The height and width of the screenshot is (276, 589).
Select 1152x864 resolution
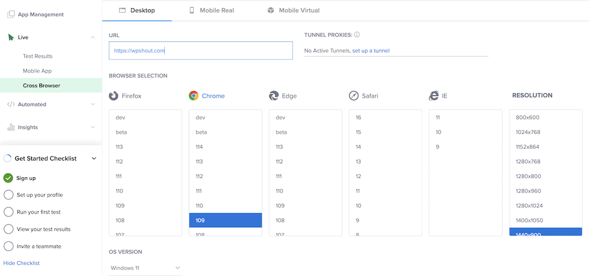click(x=545, y=147)
